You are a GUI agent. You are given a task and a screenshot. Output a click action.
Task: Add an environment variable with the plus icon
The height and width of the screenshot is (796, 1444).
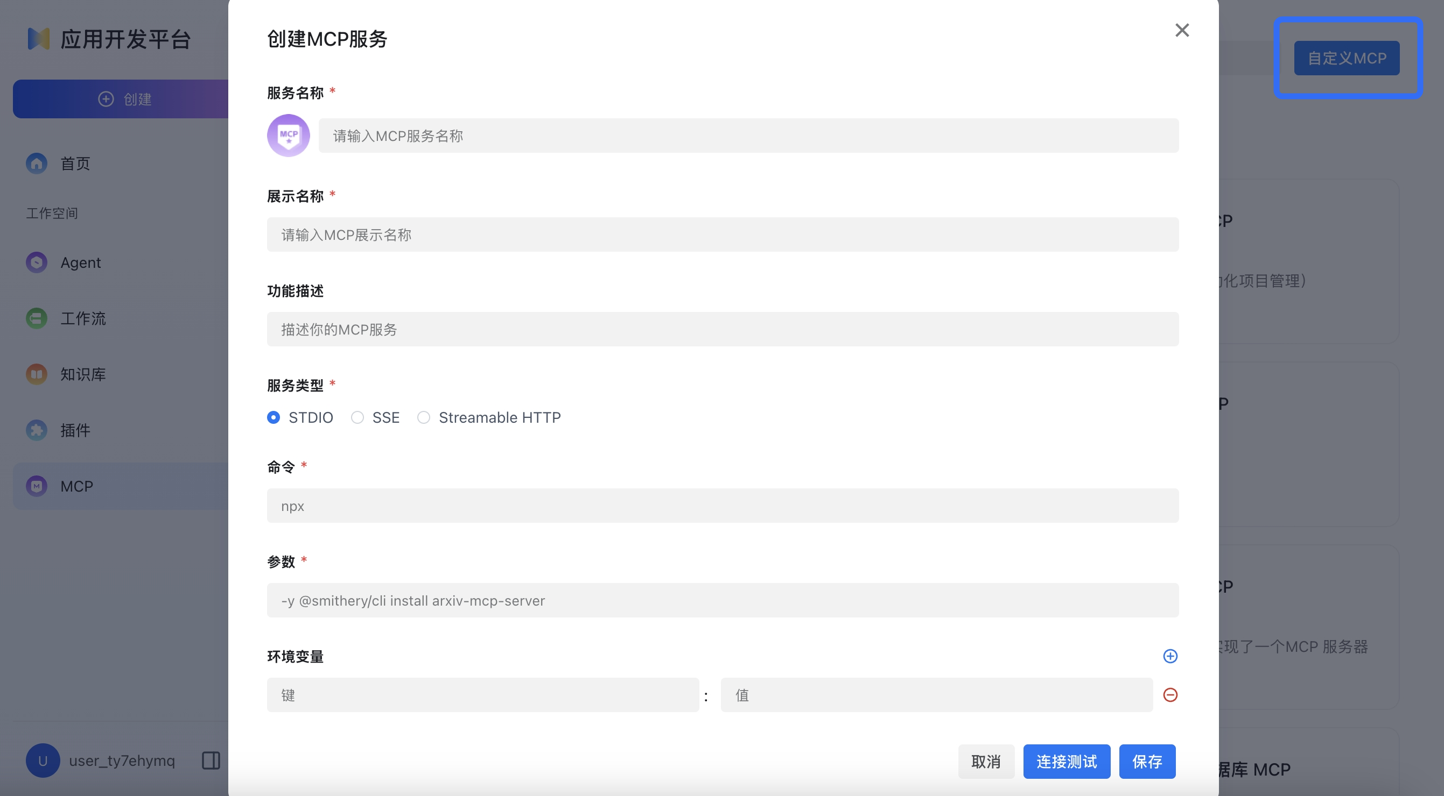[1170, 656]
